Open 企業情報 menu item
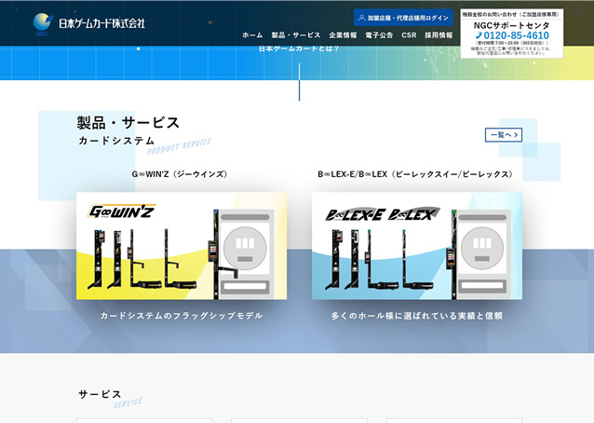This screenshot has width=594, height=423. tap(343, 35)
